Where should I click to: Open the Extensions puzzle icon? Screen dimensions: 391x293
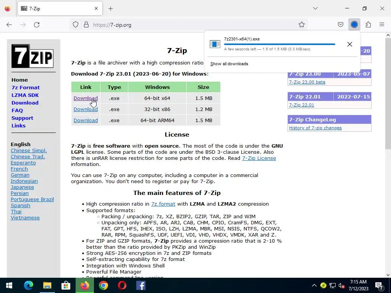coord(368,25)
